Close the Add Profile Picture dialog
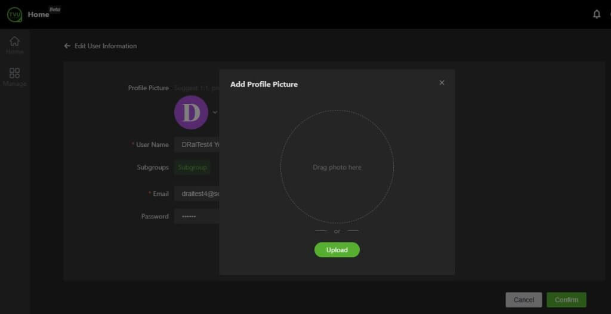The height and width of the screenshot is (314, 611). pyautogui.click(x=442, y=83)
